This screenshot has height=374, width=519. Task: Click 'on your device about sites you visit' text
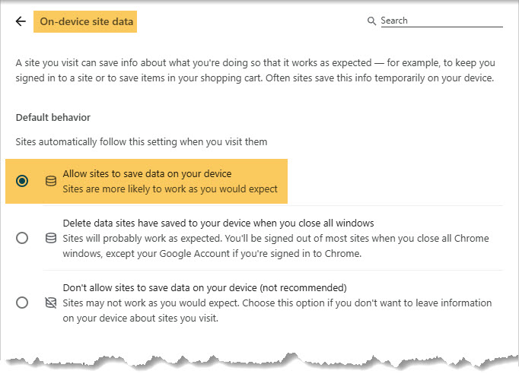[x=140, y=318]
